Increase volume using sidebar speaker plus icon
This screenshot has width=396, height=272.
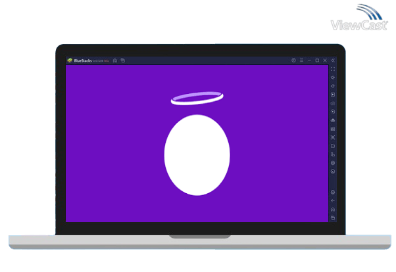click(x=333, y=78)
